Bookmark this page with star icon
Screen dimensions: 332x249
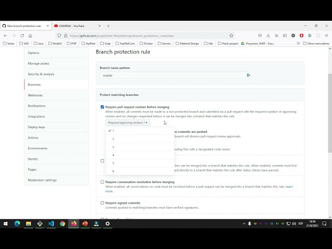[x=231, y=36]
